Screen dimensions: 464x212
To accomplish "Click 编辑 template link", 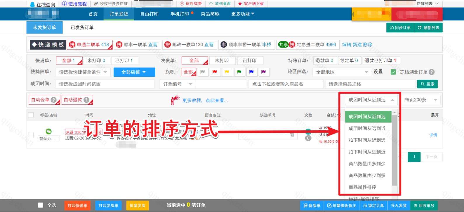I will coord(347,45).
